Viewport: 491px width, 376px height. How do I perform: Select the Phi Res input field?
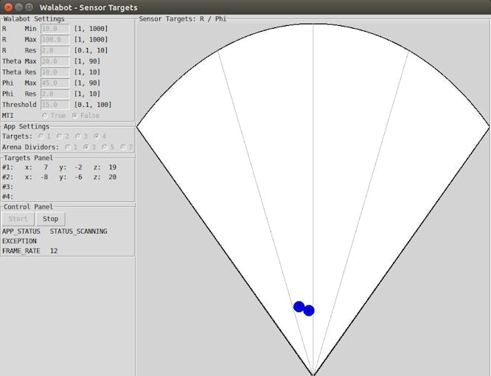pyautogui.click(x=55, y=94)
